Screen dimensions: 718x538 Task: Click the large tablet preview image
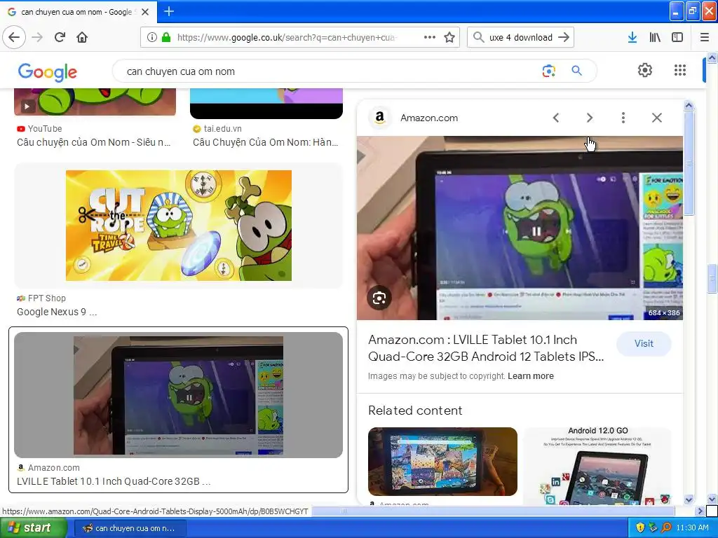(x=520, y=228)
